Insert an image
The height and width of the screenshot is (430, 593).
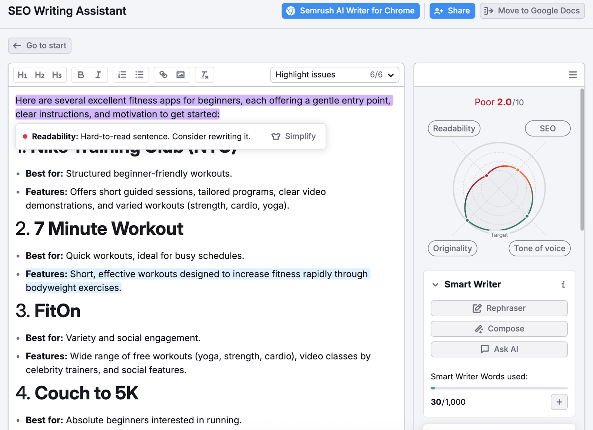click(x=180, y=74)
